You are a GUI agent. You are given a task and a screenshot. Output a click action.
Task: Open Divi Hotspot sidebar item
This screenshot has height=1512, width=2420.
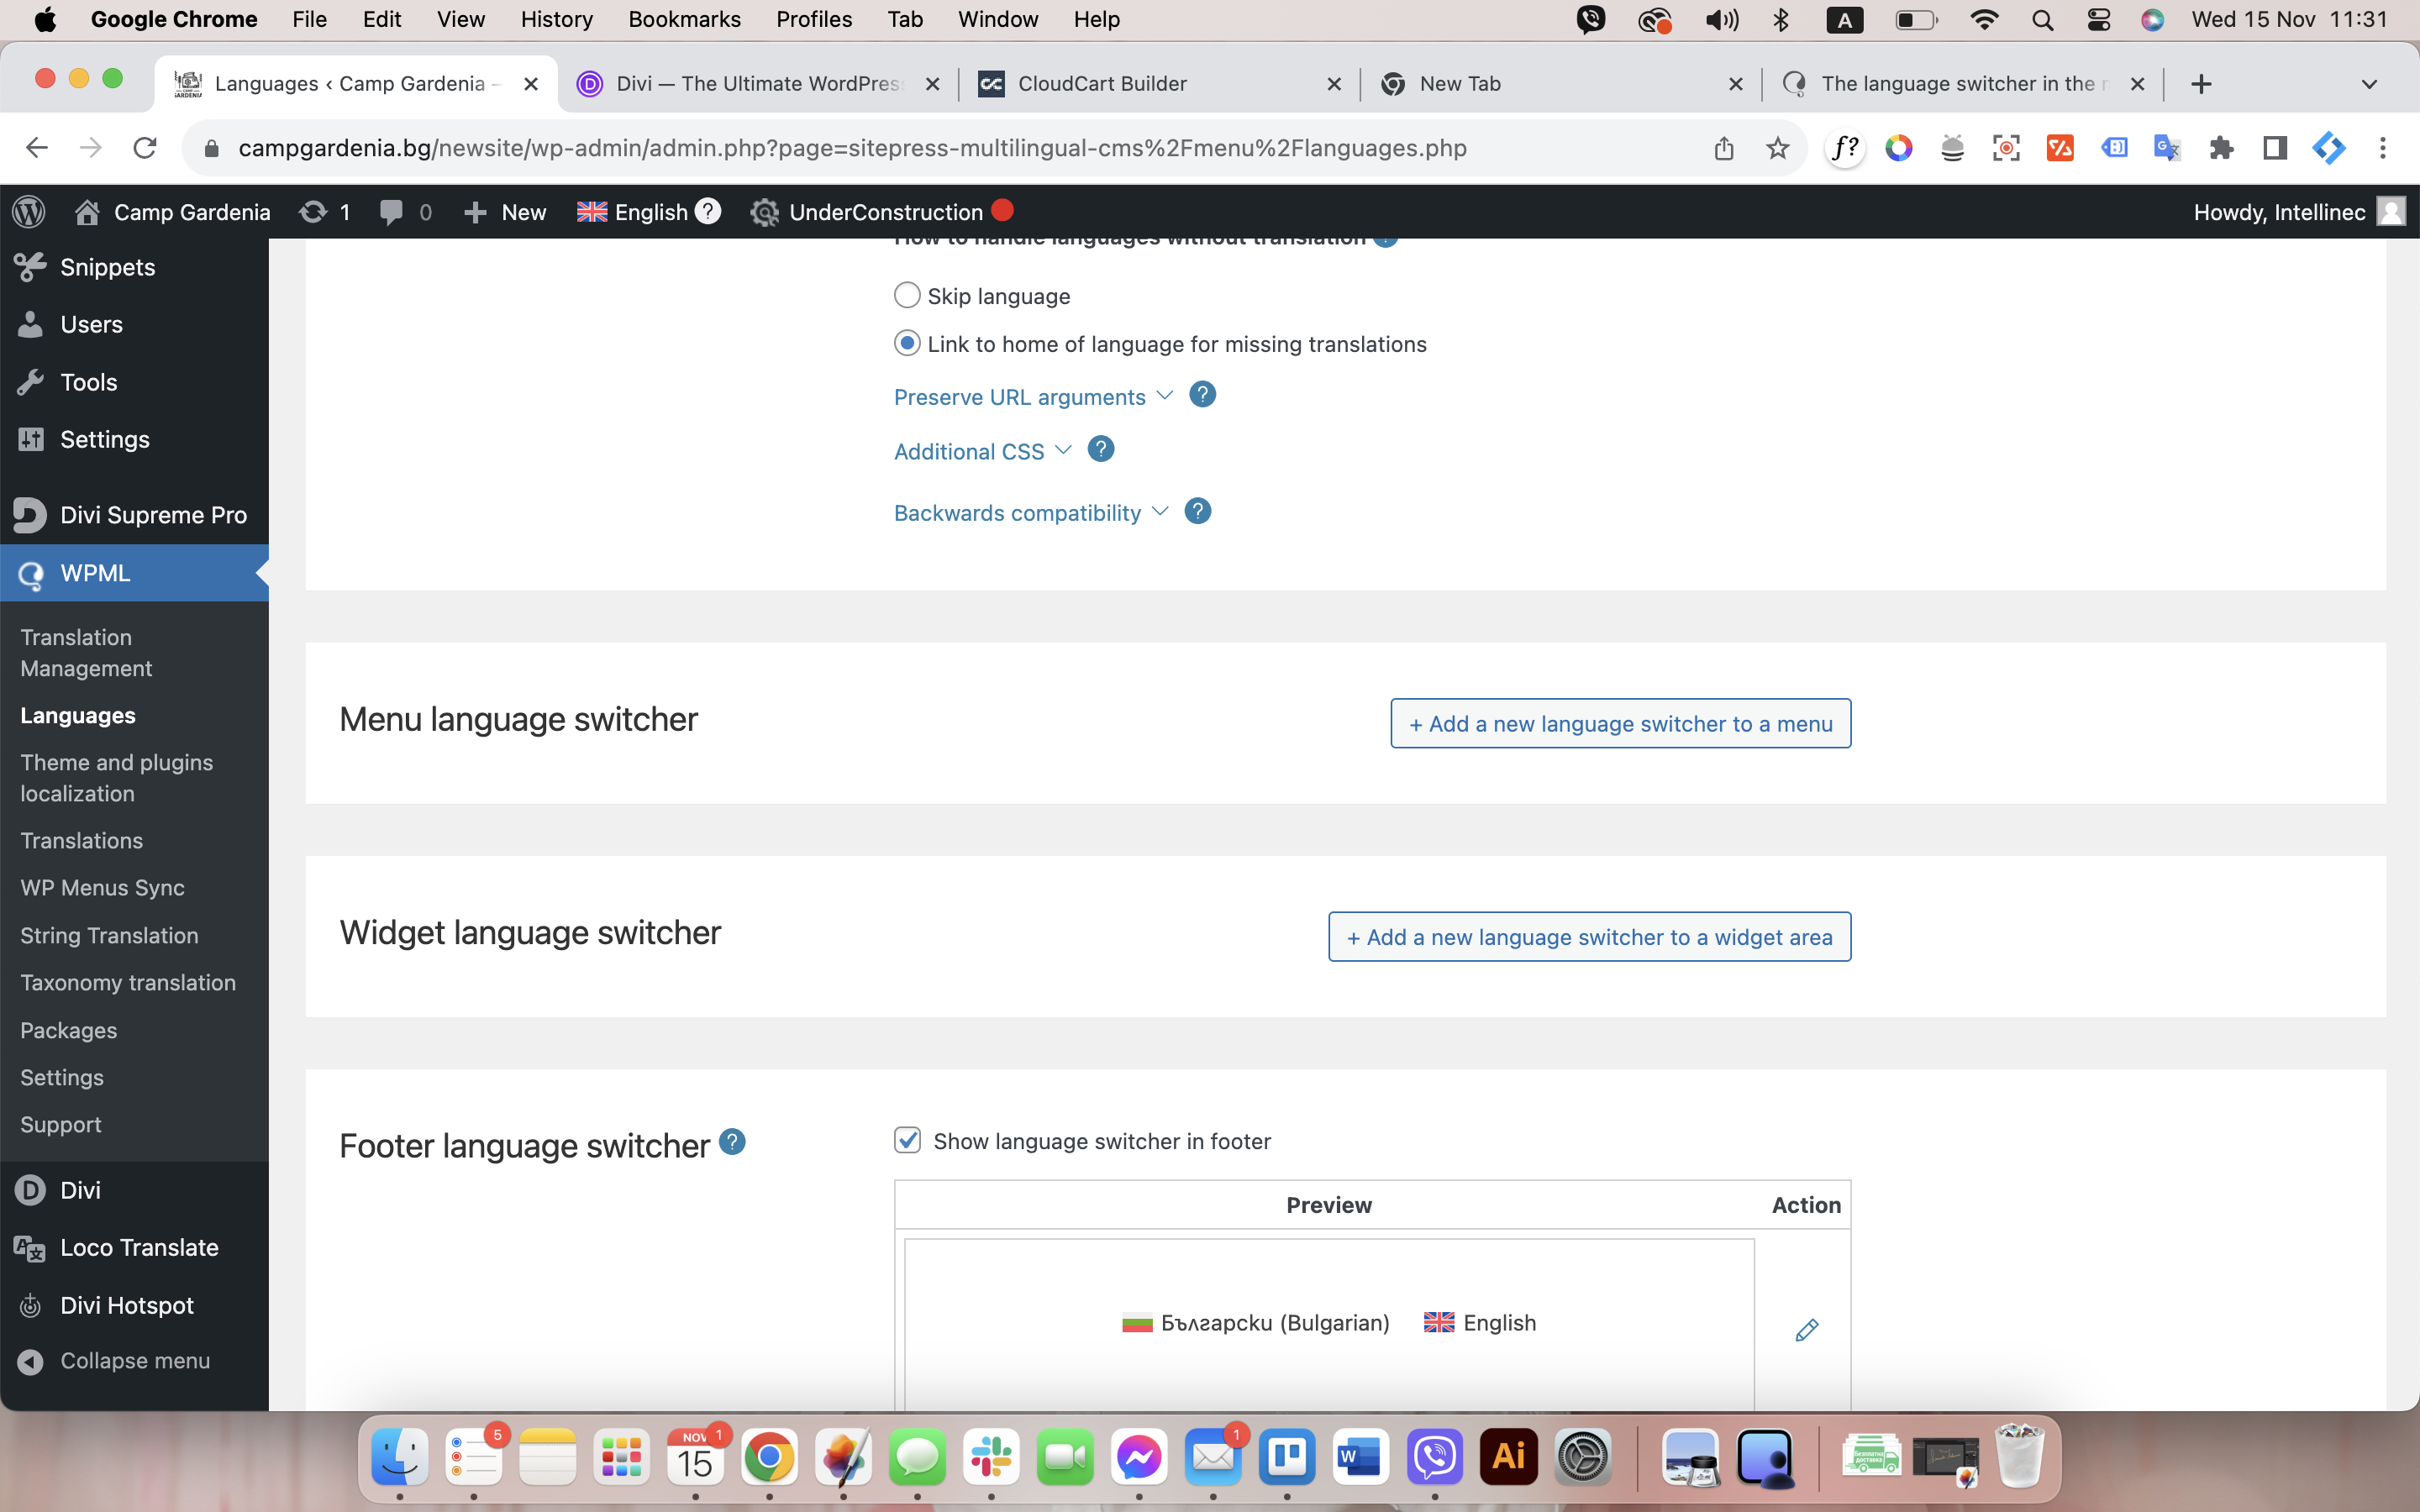tap(134, 1305)
